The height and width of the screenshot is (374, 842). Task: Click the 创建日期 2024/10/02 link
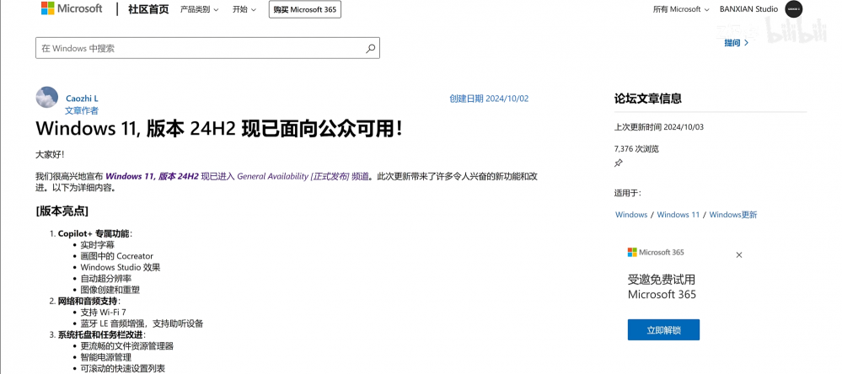[489, 99]
